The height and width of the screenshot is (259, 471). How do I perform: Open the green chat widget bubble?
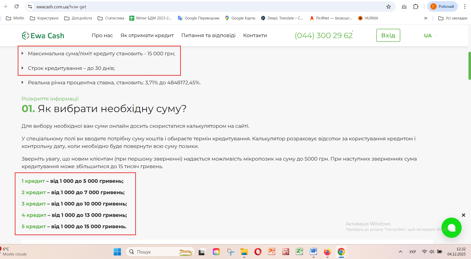452,228
